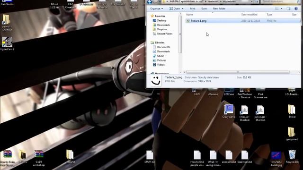Select the LOIC.exe desktop icon
The image size is (303, 170).
229,92
